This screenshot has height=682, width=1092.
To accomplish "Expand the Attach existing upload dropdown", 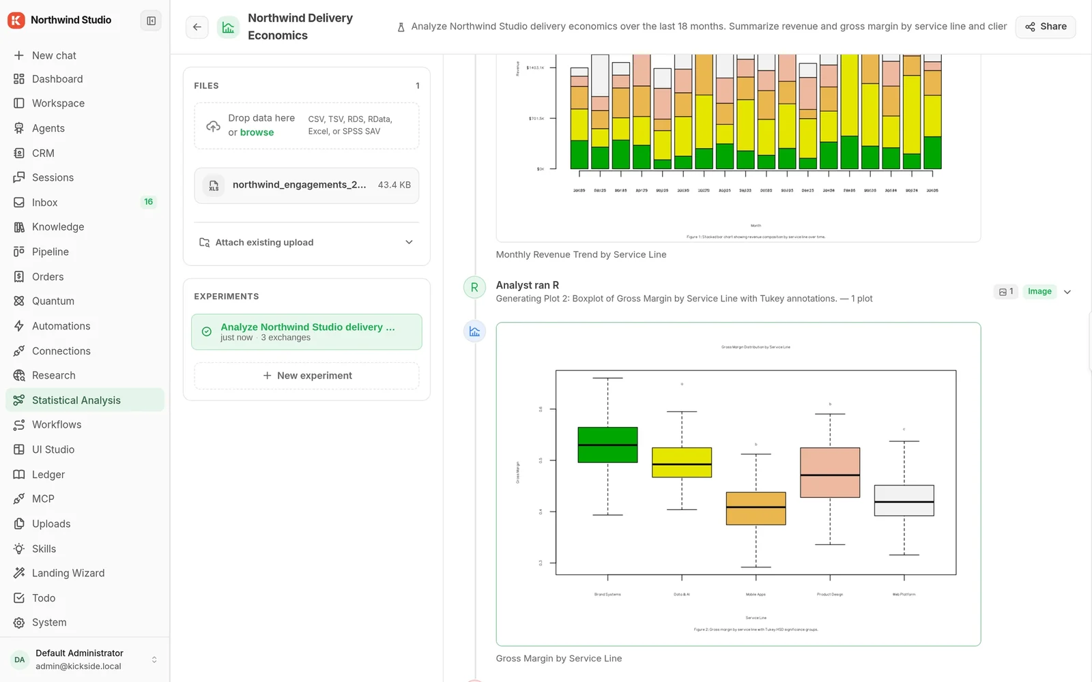I will [306, 243].
